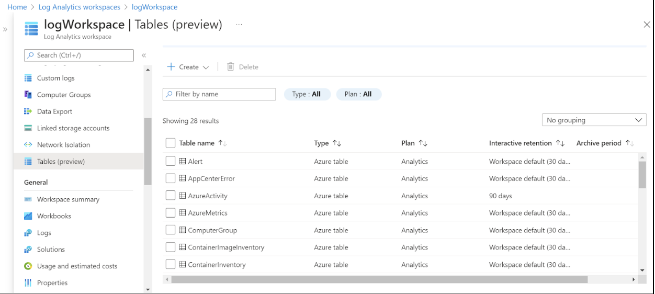Image resolution: width=655 pixels, height=294 pixels.
Task: Click the Logs icon in sidebar
Action: click(28, 233)
